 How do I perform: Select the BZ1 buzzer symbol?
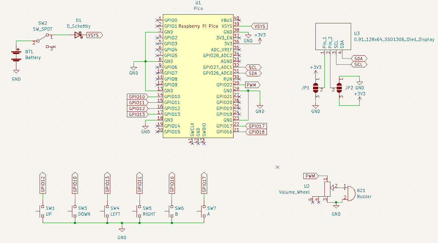point(351,193)
